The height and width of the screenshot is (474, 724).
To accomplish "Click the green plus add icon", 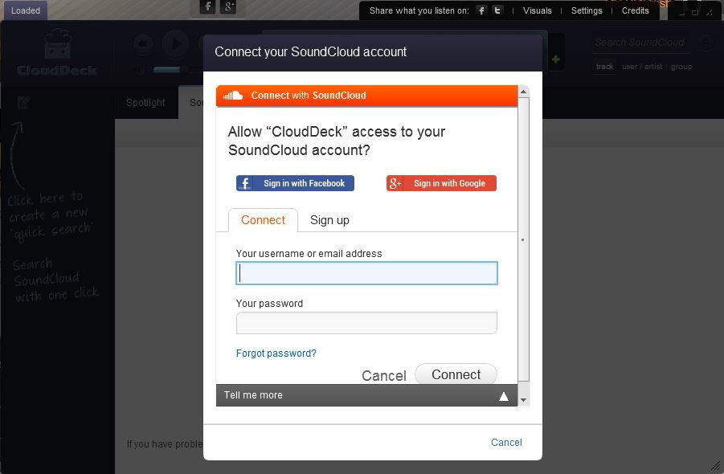I will [556, 59].
